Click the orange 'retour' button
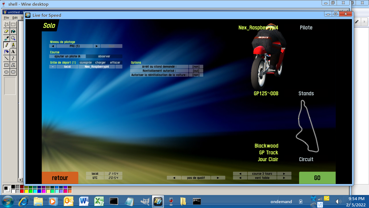The width and height of the screenshot is (369, 208). [x=60, y=178]
